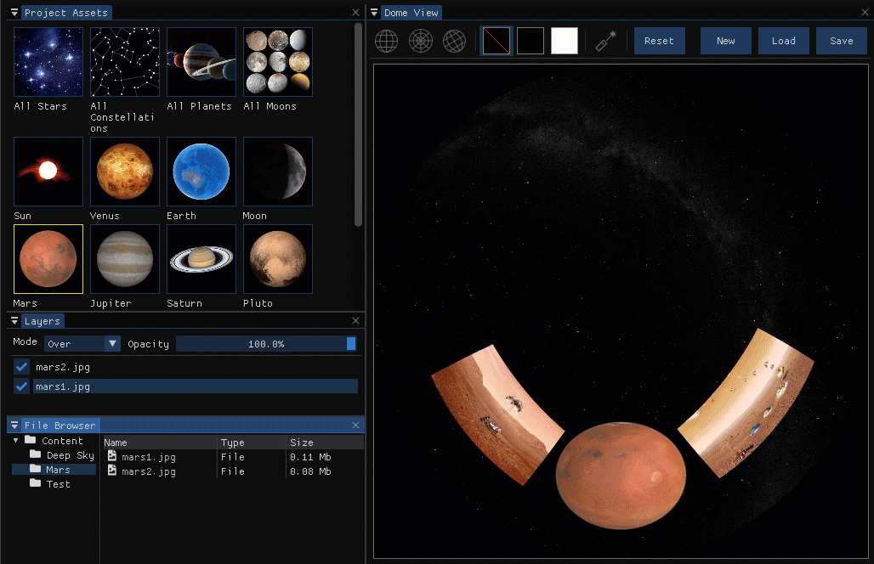Collapse the Content folder tree arrow
The image size is (874, 564).
[15, 440]
